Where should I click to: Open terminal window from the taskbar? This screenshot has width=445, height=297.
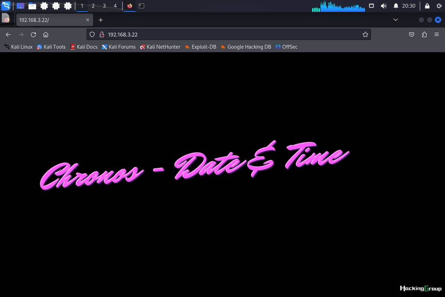click(x=141, y=6)
